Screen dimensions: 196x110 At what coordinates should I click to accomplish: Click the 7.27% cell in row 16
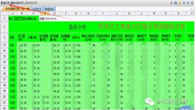tap(76, 74)
